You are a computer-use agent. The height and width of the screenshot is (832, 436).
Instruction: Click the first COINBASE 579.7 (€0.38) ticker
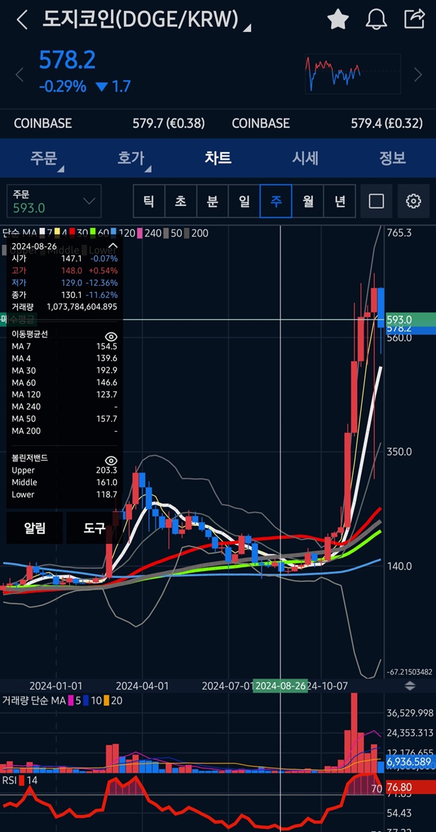click(x=109, y=123)
